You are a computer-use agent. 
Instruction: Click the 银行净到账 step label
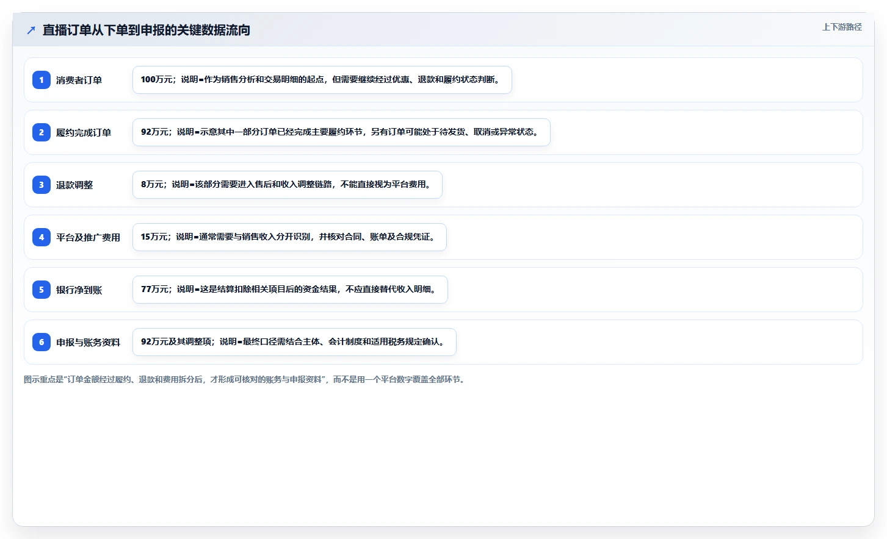point(79,290)
